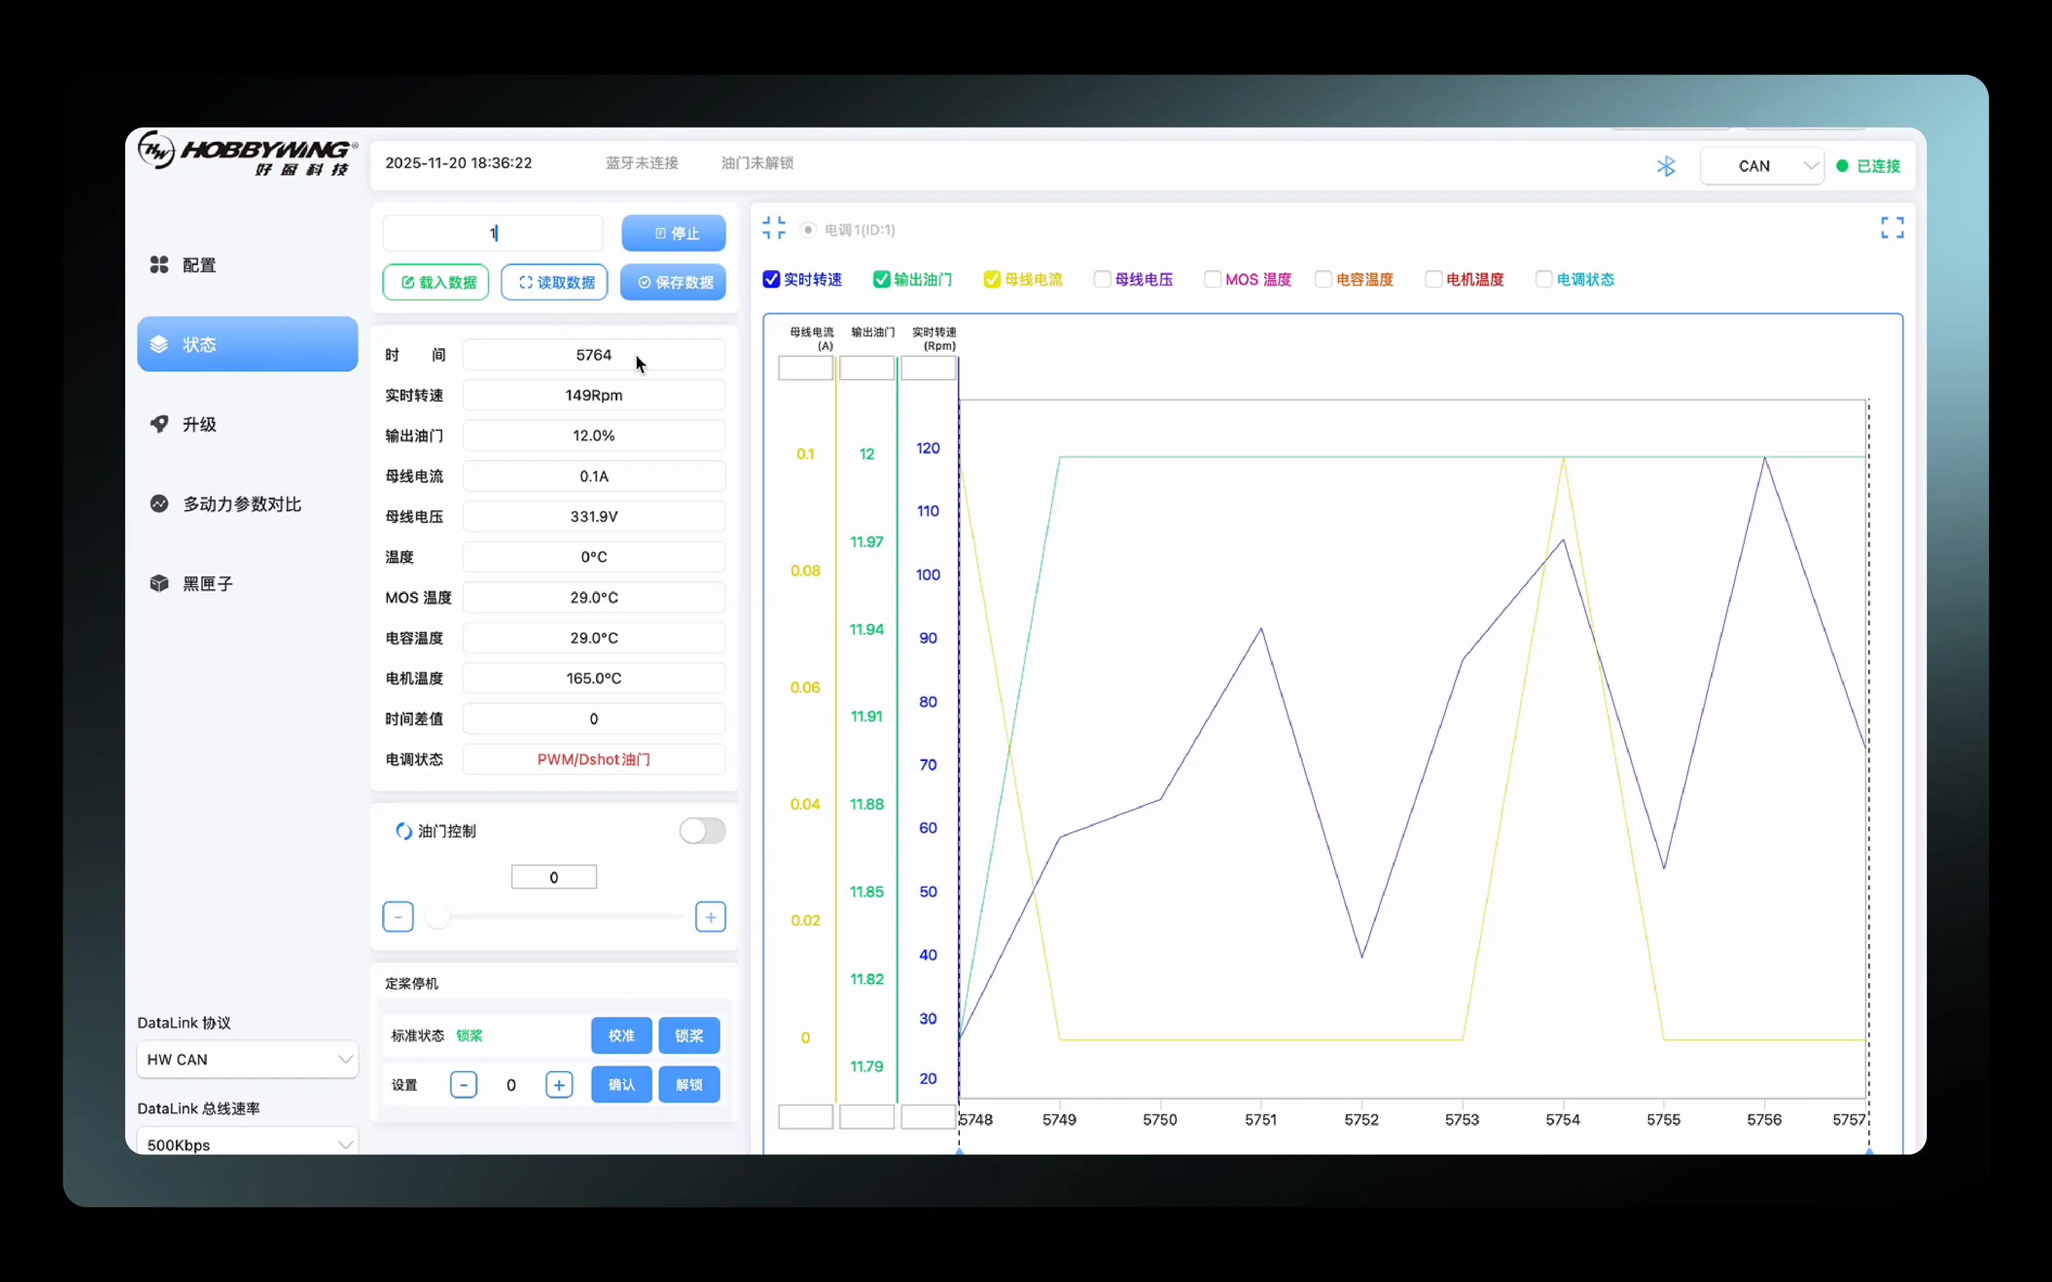Enable the MOS 温度 checkbox
The height and width of the screenshot is (1282, 2052).
click(x=1212, y=279)
